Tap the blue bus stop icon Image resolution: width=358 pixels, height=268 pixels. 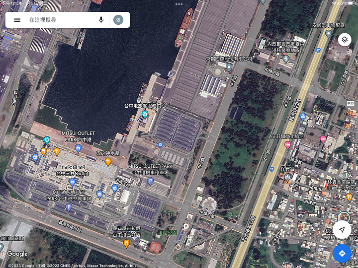tap(160, 145)
